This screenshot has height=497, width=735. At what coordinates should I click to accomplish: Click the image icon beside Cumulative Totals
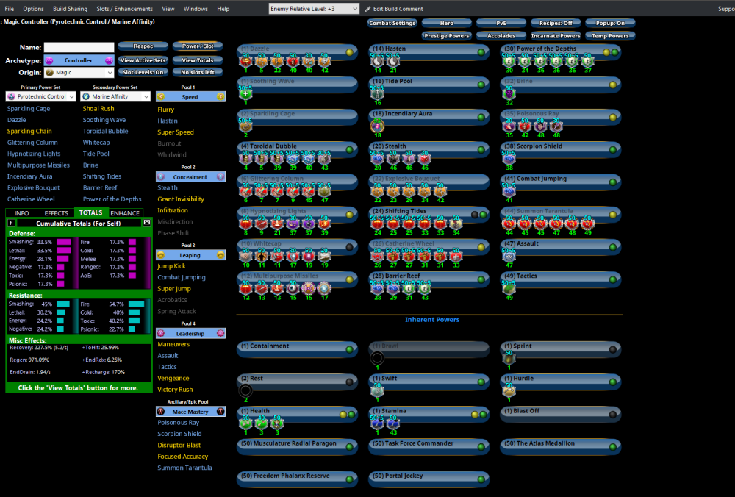pos(146,223)
